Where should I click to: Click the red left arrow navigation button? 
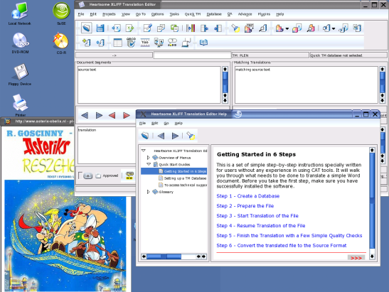click(x=112, y=115)
